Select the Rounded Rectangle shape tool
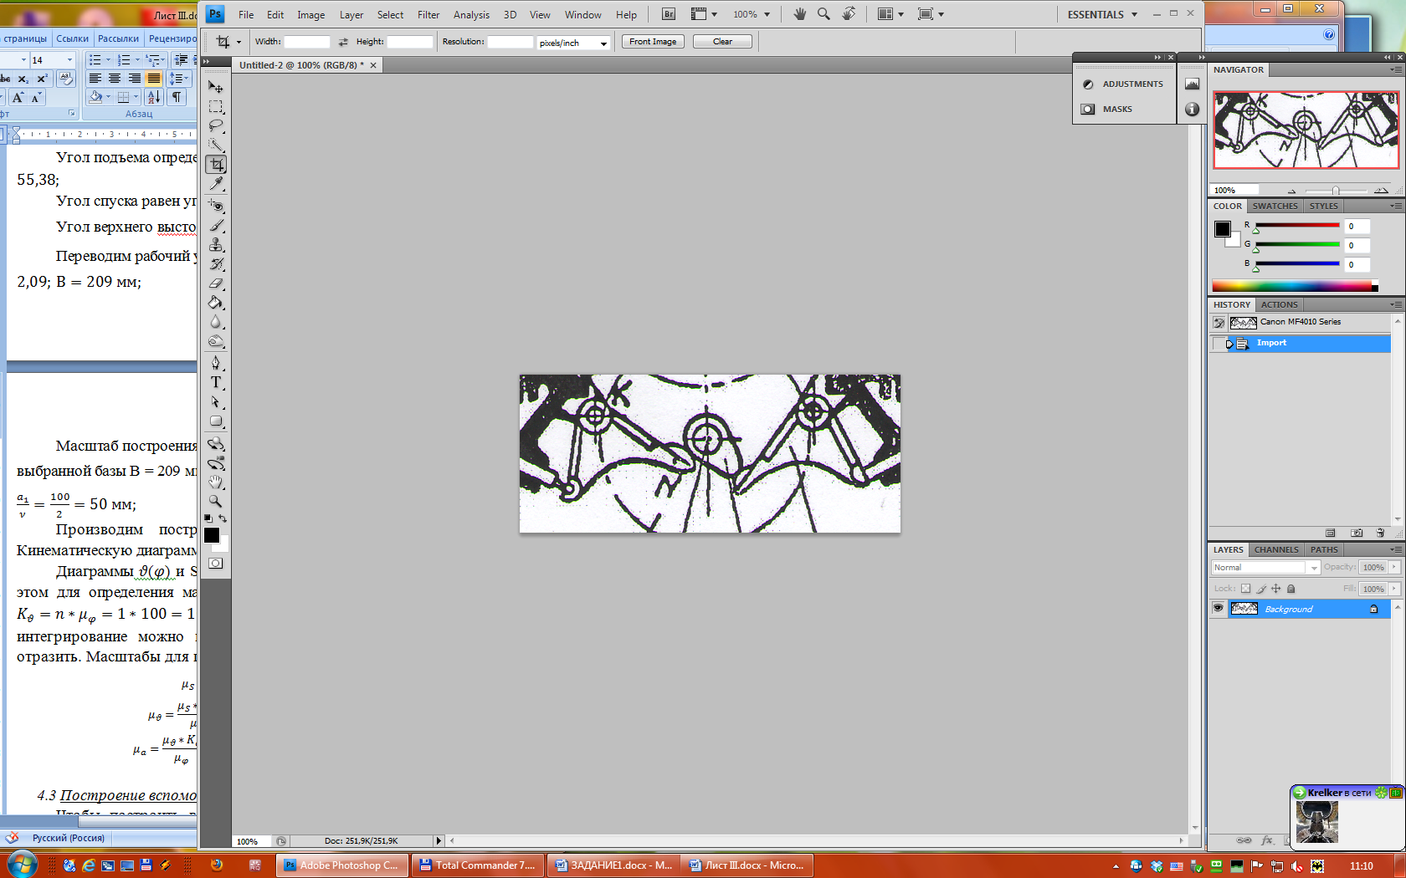1406x878 pixels. pos(216,421)
